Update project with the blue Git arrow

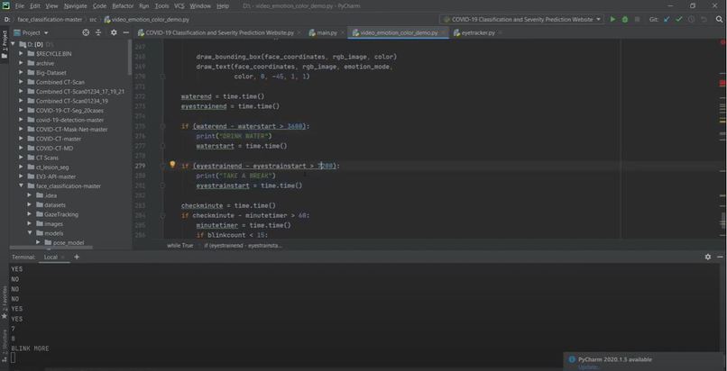point(667,20)
